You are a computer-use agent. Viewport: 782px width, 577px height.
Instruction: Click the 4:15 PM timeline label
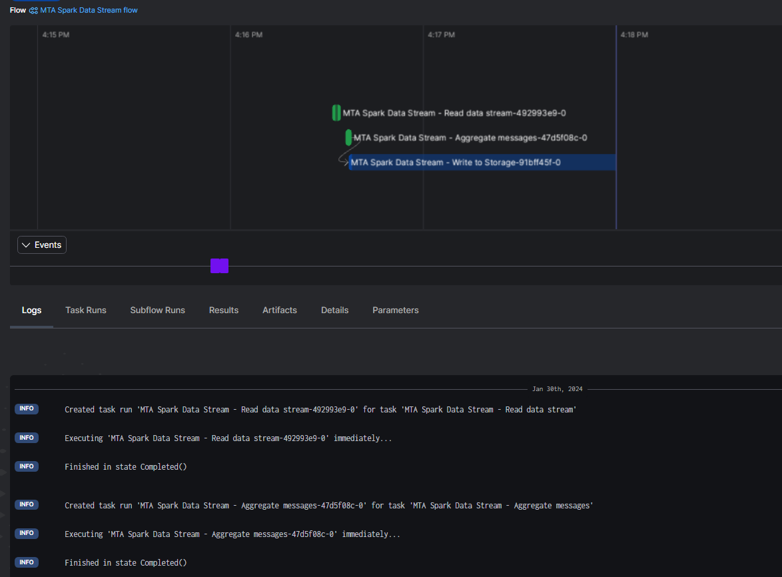56,35
